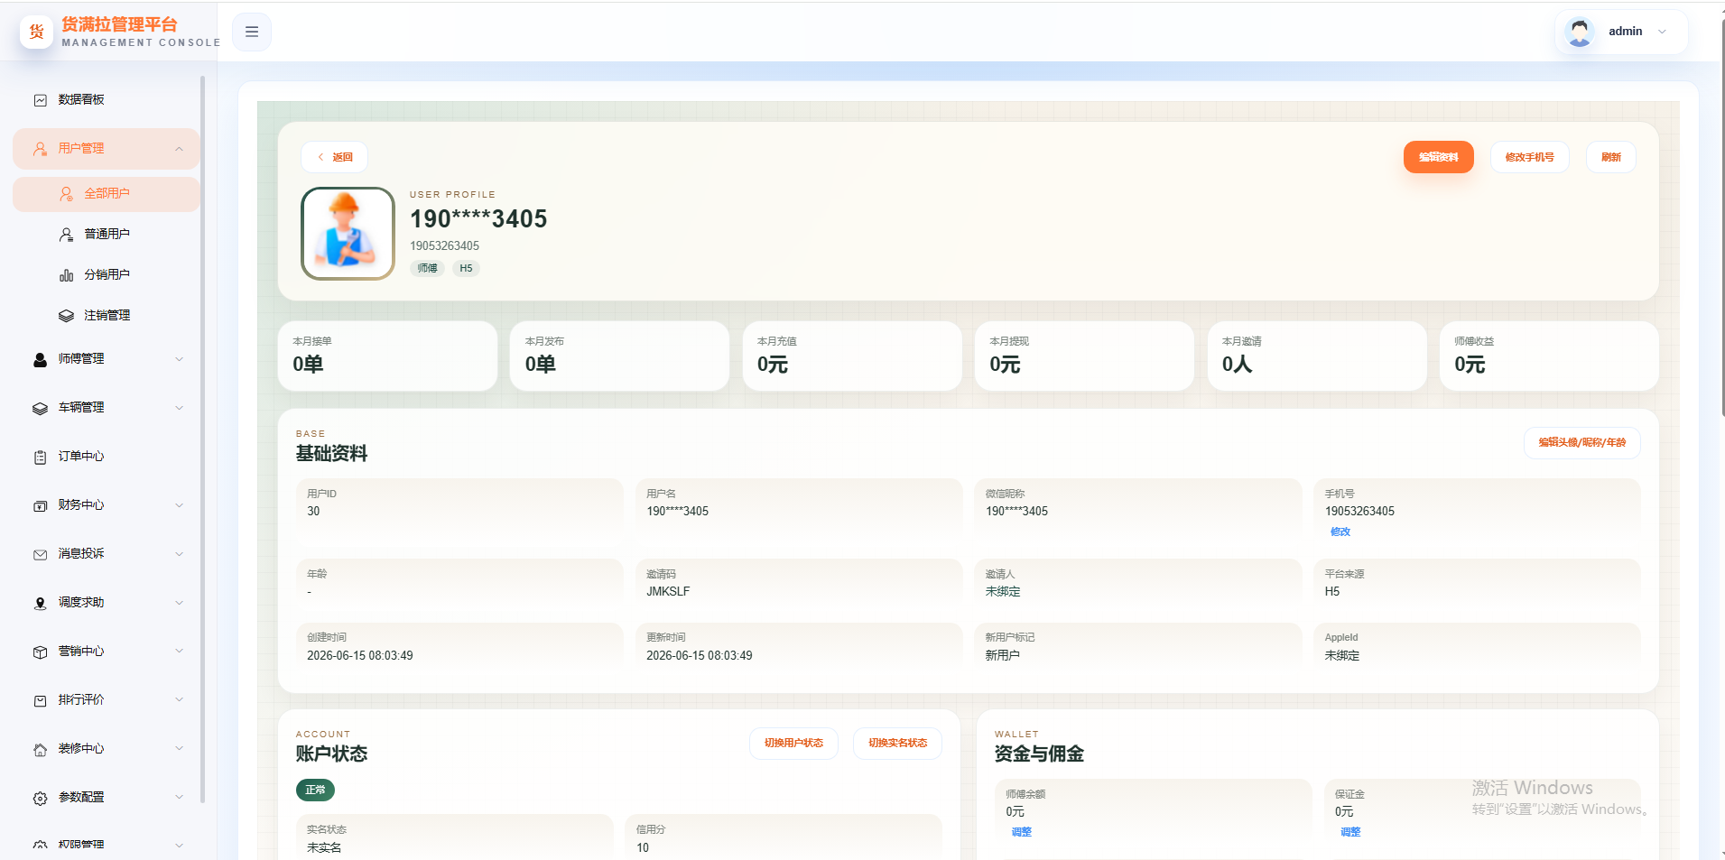1725x860 pixels.
Task: Click the 创建时间 value 2026-06-15 08:03:49
Action: click(x=360, y=656)
